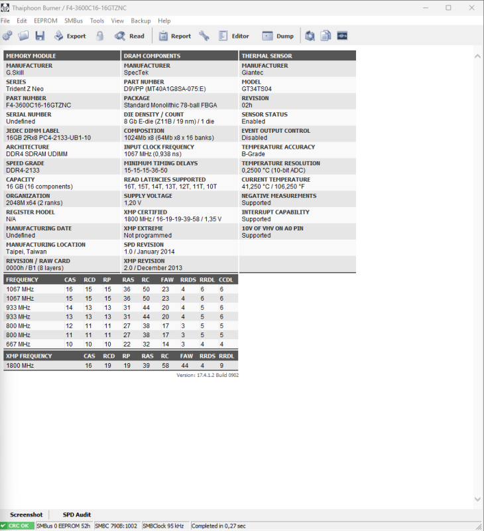Select the part number F4-3600C16-16GTZNC value

38,106
